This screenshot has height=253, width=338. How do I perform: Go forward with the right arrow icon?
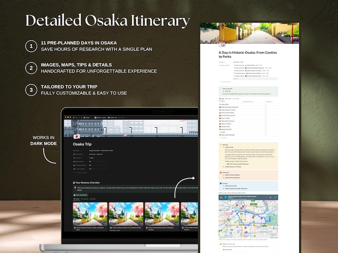79,118
